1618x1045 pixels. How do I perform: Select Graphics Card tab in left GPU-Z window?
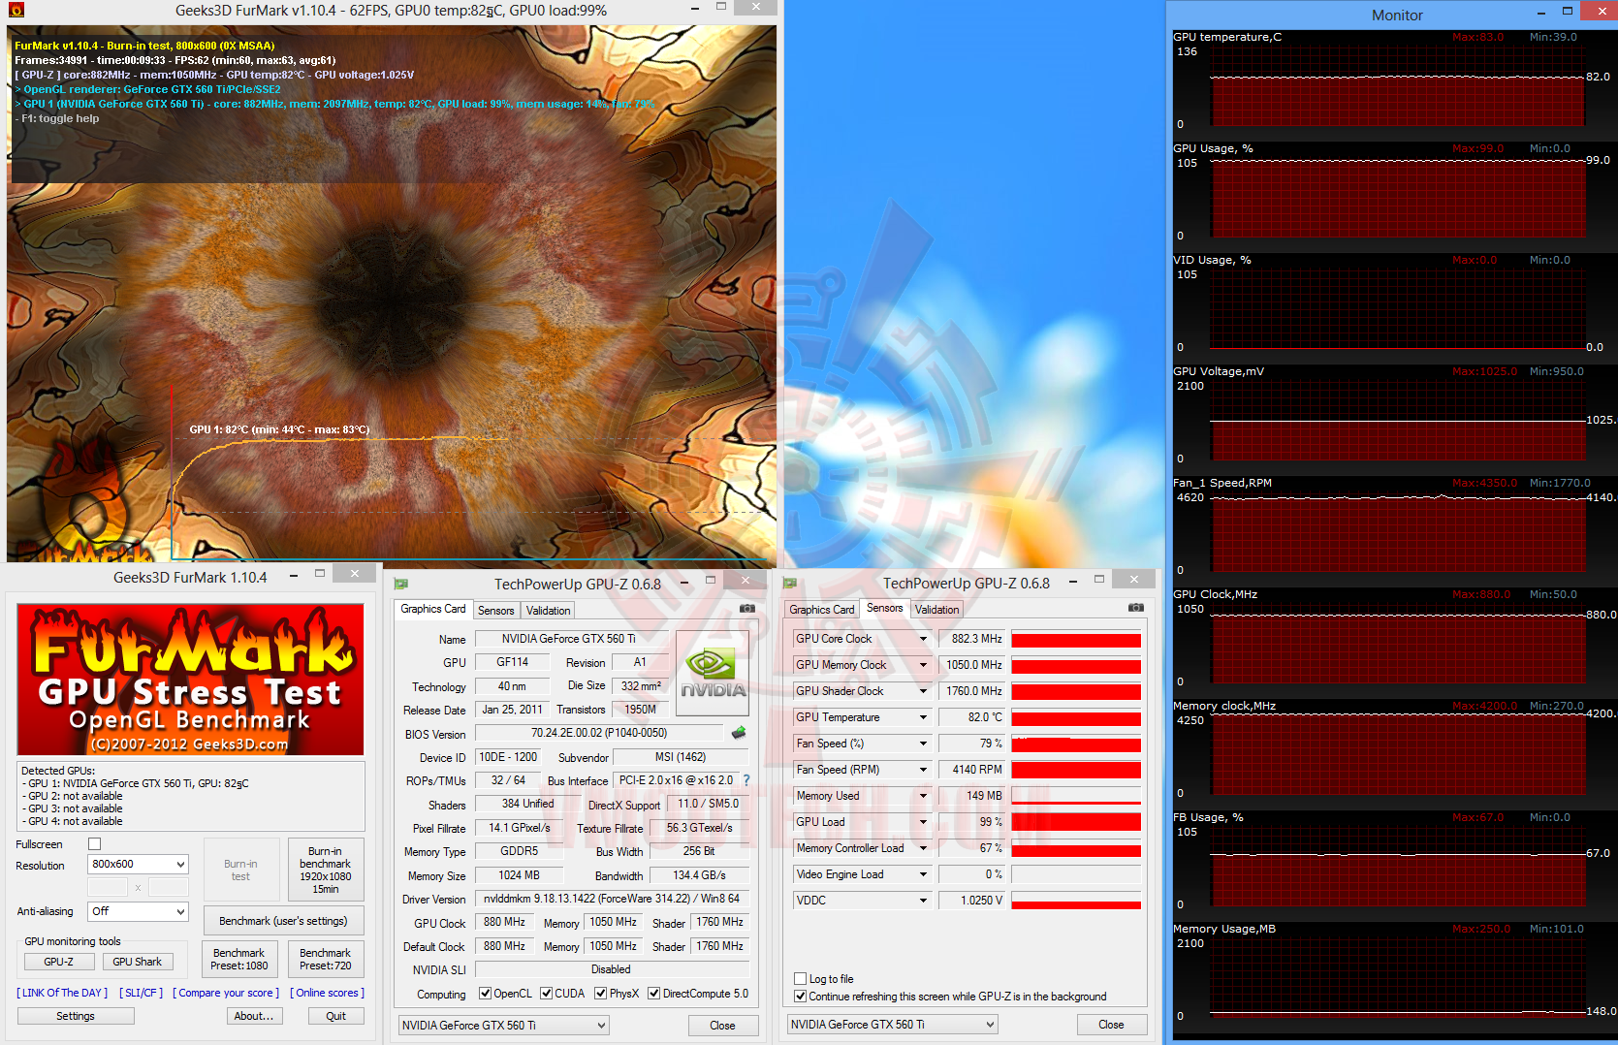pos(433,609)
